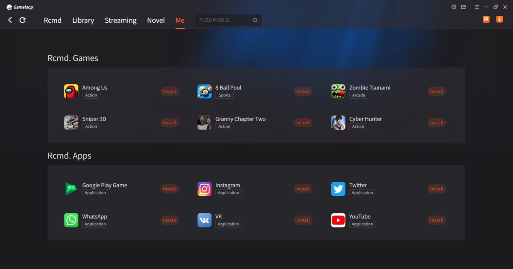Navigate back using the back arrow
This screenshot has width=513, height=269.
(9, 20)
